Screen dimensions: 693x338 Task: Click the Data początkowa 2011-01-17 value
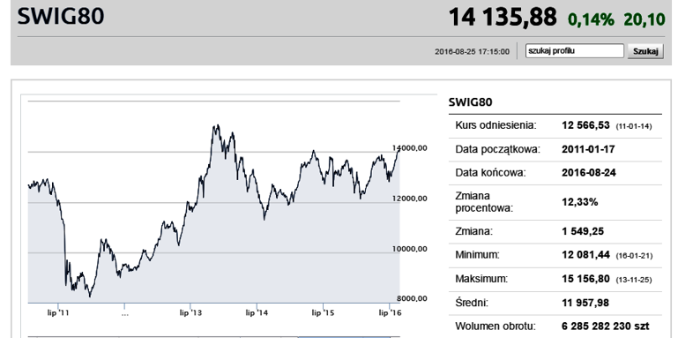click(x=588, y=149)
